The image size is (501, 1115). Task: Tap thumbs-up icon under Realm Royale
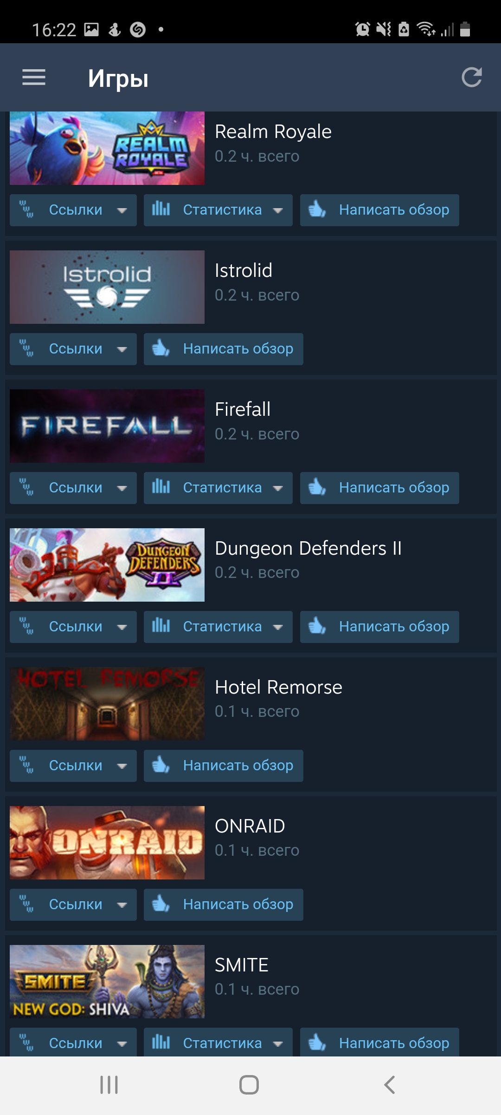[317, 209]
